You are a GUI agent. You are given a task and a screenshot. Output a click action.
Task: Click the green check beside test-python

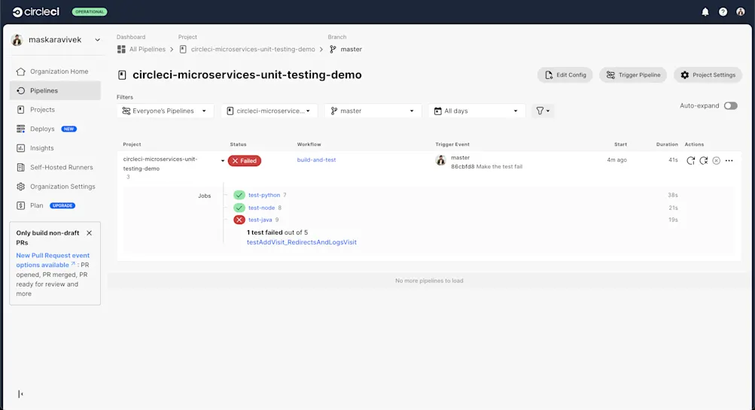pos(239,195)
